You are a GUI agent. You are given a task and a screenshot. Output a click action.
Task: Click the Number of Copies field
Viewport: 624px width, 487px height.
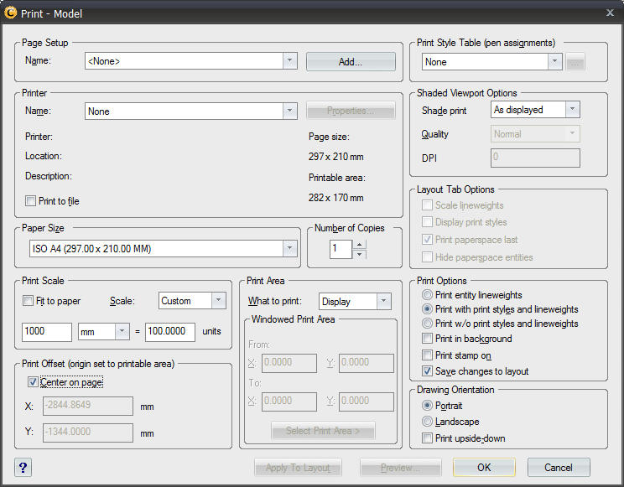click(x=341, y=250)
